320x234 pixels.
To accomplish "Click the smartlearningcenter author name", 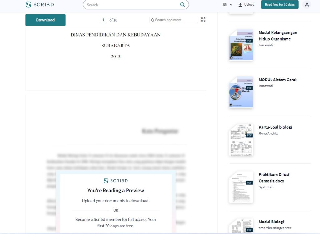I will click(x=275, y=228).
